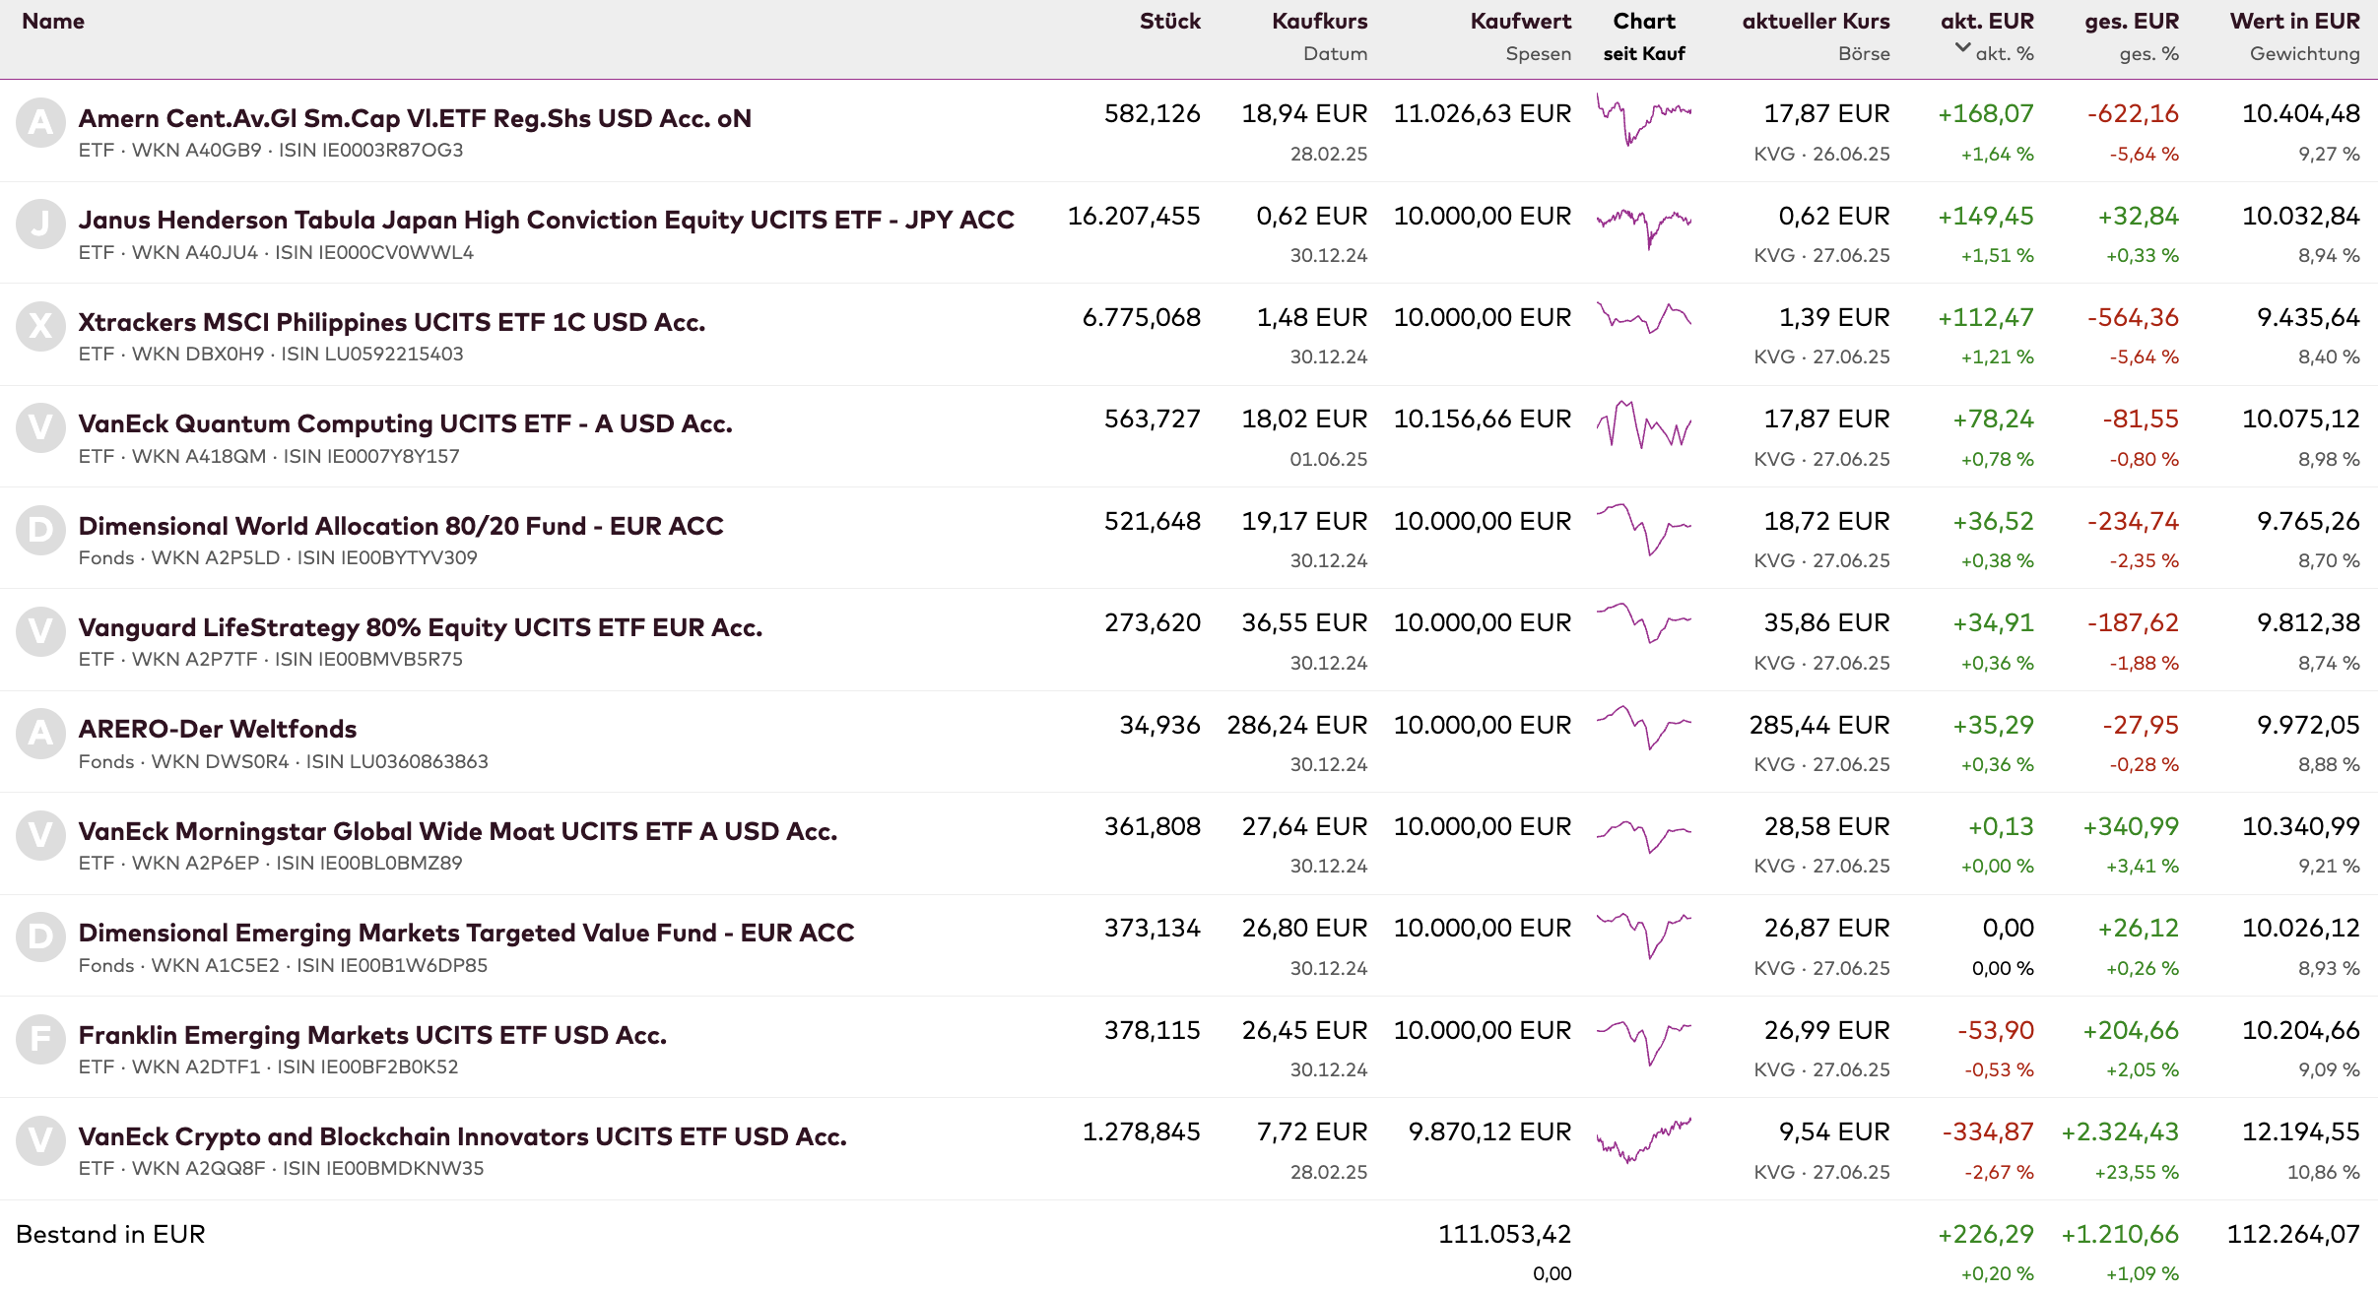Sort by Gewichtung sub-header
Image resolution: width=2378 pixels, height=1292 pixels.
click(2304, 54)
